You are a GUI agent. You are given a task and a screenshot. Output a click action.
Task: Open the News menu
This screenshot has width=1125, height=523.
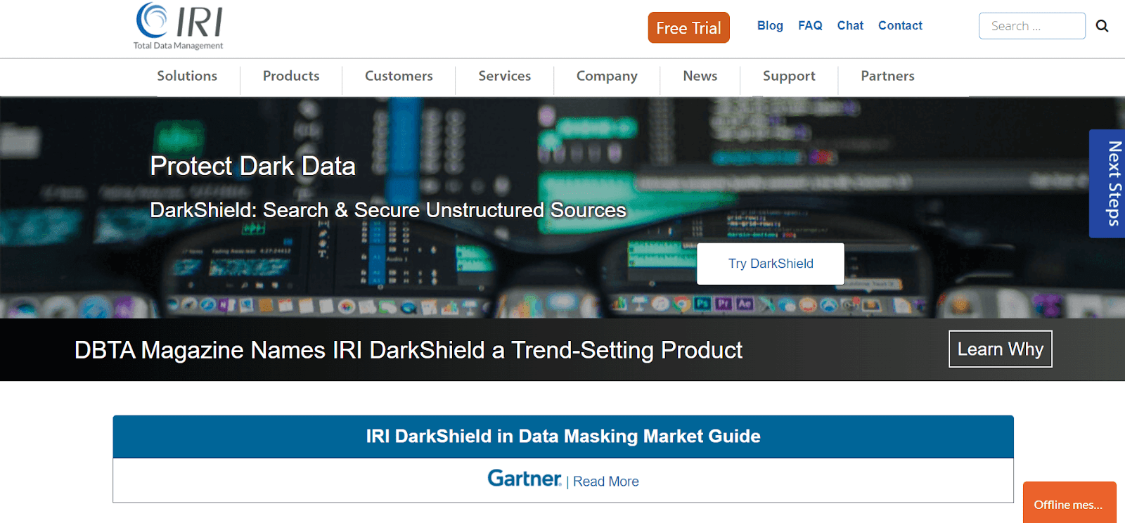point(700,76)
